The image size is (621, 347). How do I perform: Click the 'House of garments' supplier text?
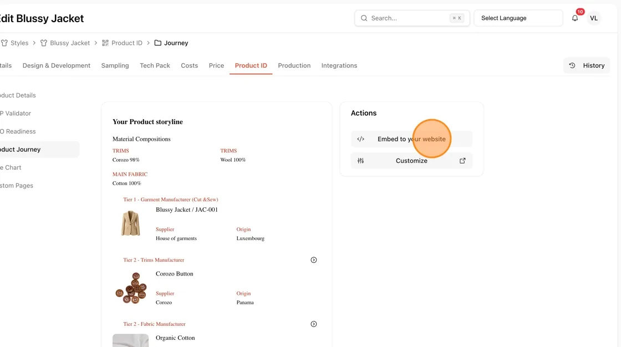point(176,238)
